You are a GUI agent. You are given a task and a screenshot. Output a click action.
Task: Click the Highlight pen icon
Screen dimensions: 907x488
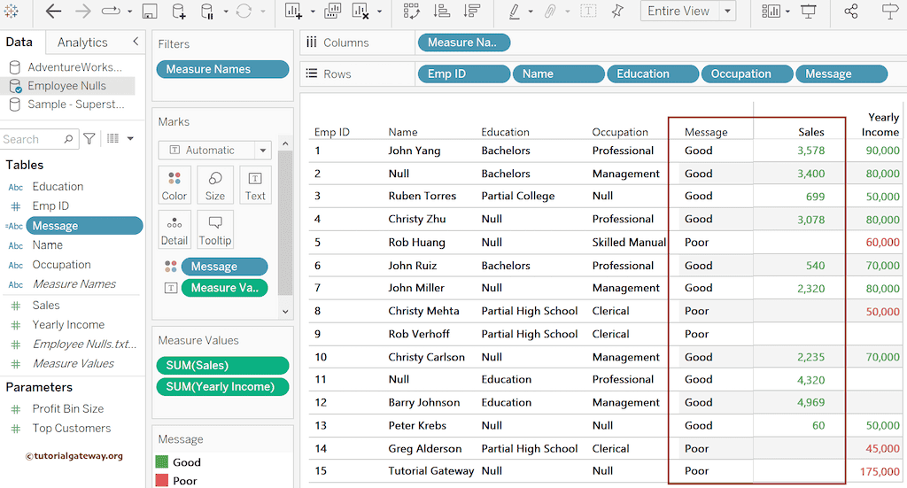pos(514,11)
